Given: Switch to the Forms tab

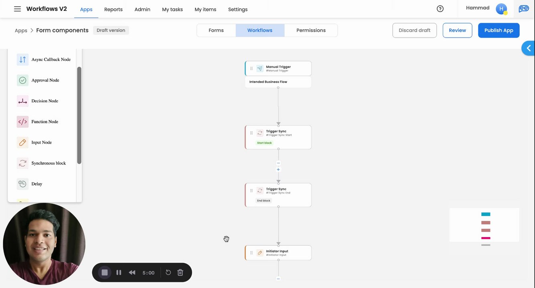Looking at the screenshot, I should point(216,30).
